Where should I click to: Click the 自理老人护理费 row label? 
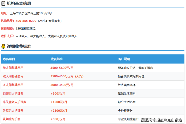click(x=13, y=94)
